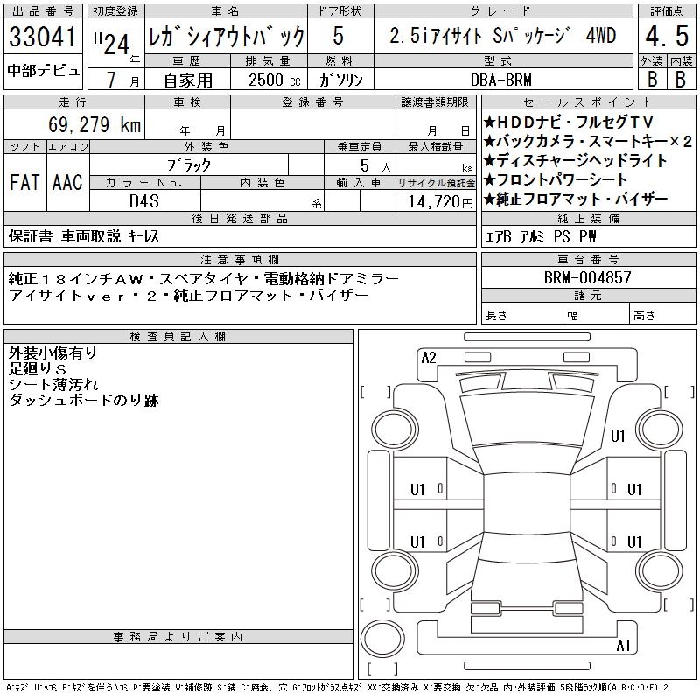Click the 事務局よりご案内 header
The height and width of the screenshot is (700, 700).
(178, 637)
